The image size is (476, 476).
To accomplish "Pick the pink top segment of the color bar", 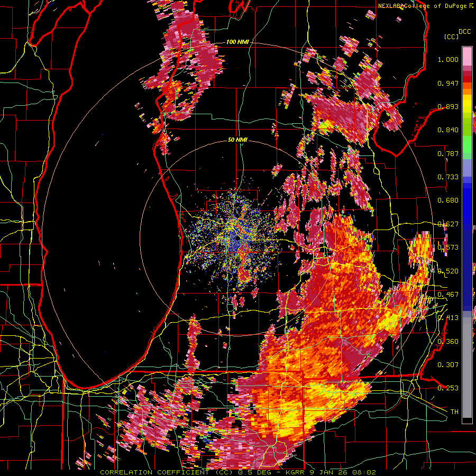I will (x=467, y=57).
